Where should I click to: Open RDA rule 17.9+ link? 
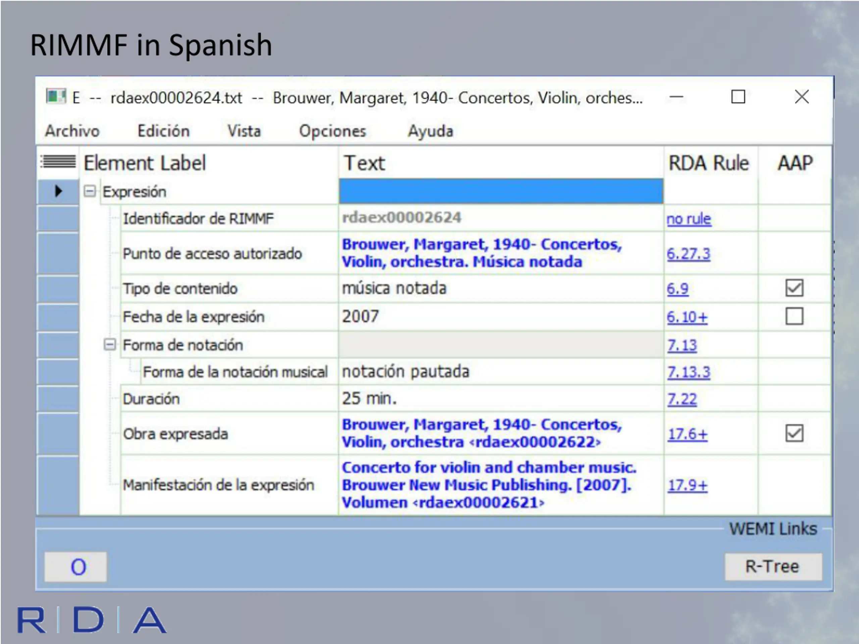688,485
